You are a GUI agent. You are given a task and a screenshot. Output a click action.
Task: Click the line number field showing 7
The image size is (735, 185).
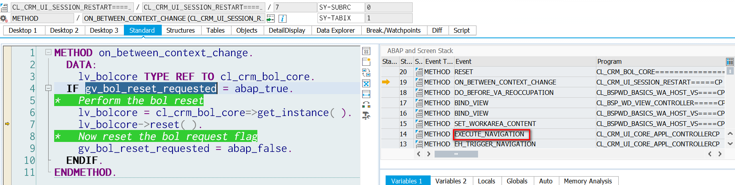(294, 7)
